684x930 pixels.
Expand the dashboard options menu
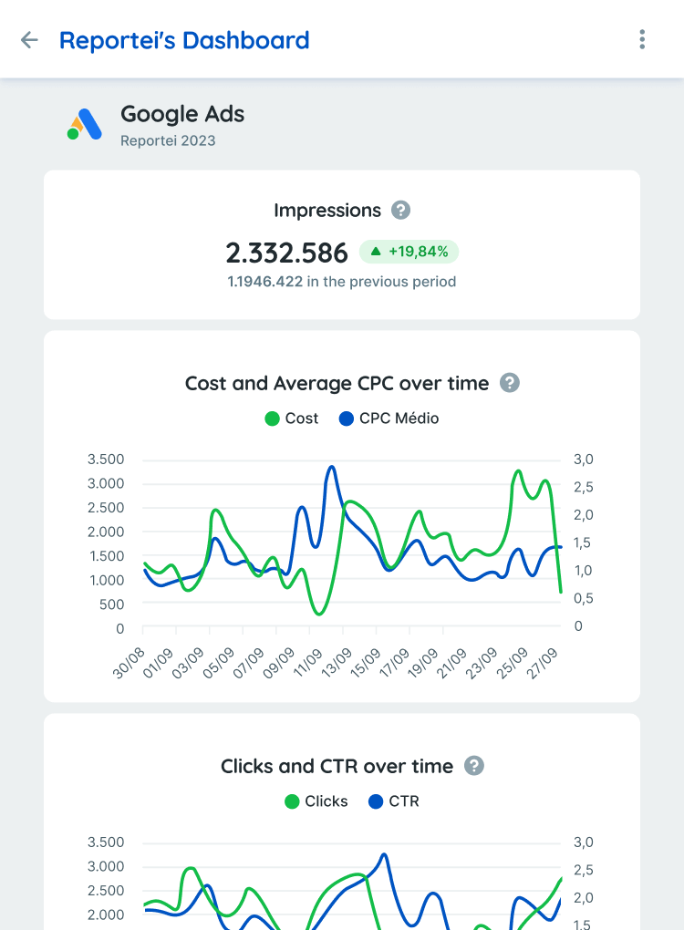[x=642, y=39]
